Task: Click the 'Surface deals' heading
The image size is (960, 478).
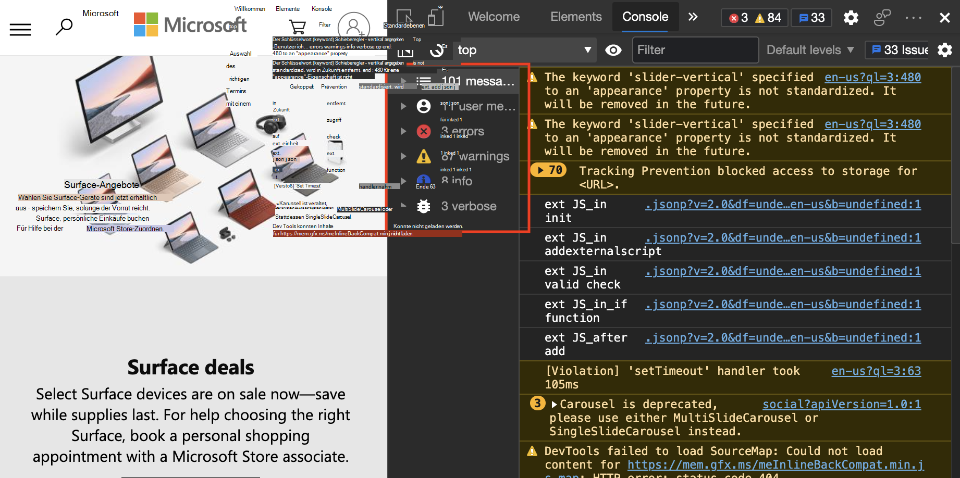Action: pyautogui.click(x=191, y=367)
